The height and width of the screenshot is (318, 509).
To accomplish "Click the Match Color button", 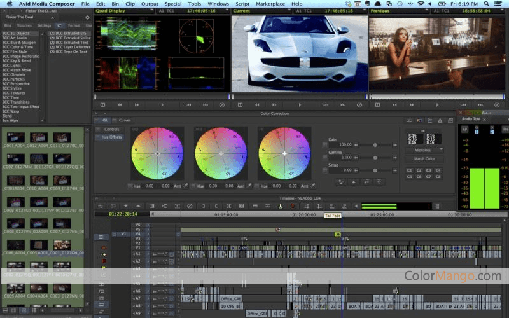I will coord(424,159).
